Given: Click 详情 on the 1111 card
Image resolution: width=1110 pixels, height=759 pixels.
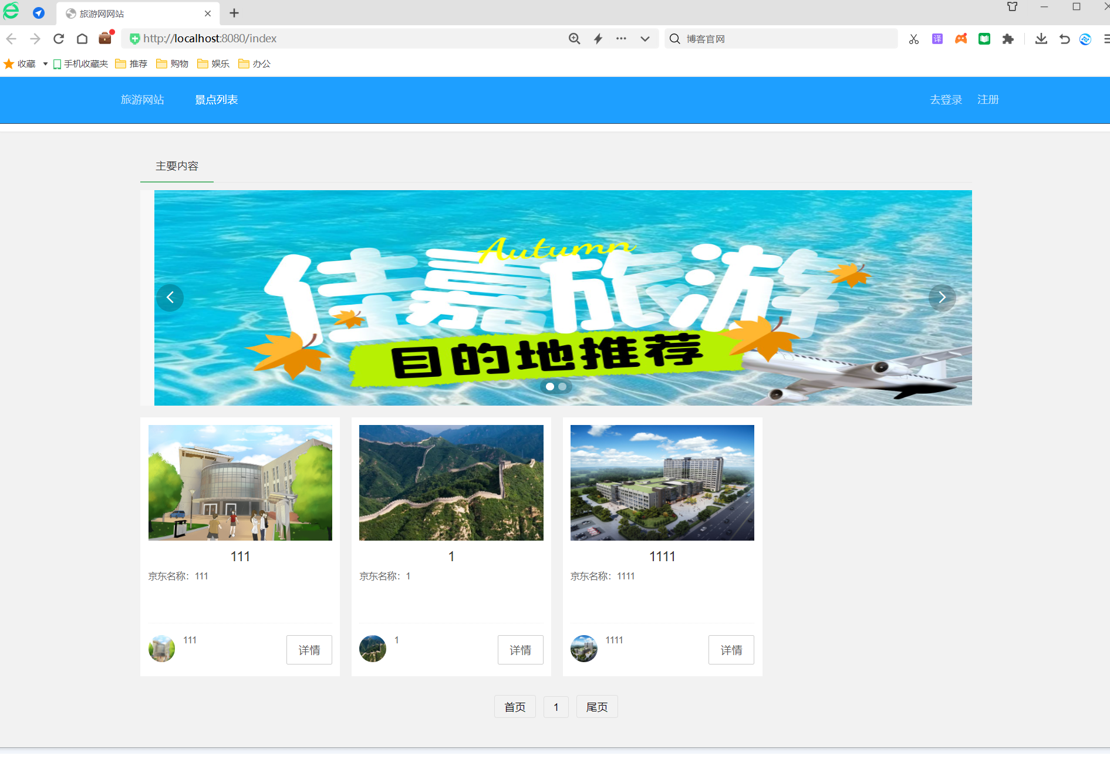Looking at the screenshot, I should point(731,650).
